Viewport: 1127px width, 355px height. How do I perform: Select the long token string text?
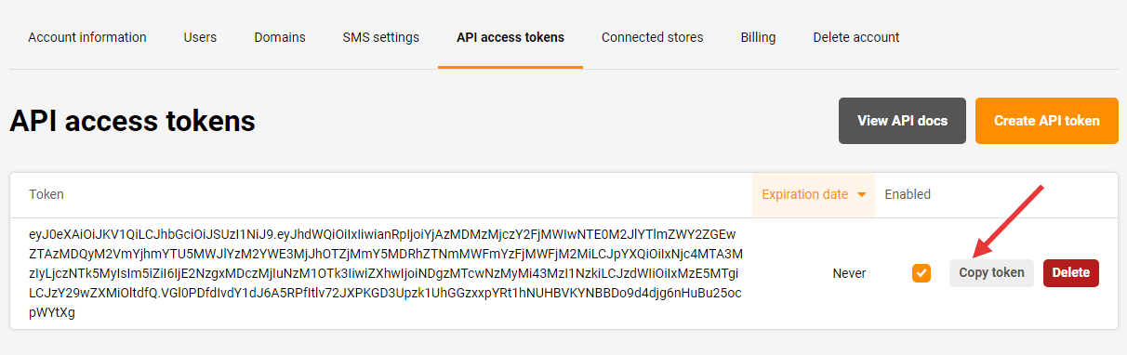pos(386,273)
